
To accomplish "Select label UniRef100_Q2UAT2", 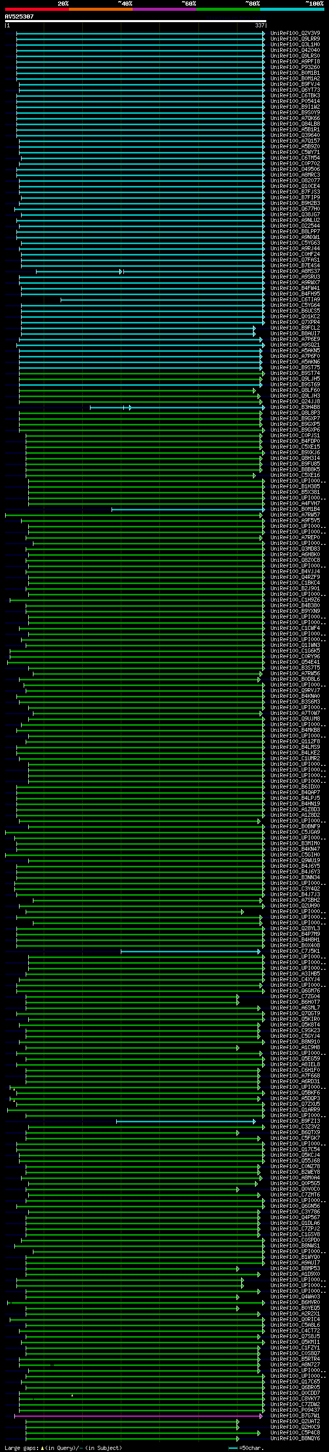I will pos(295,1422).
